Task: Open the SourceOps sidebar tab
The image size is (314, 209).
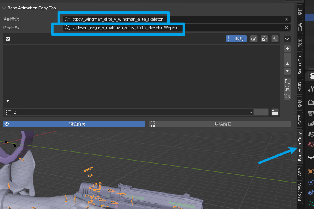Action: [x=300, y=64]
